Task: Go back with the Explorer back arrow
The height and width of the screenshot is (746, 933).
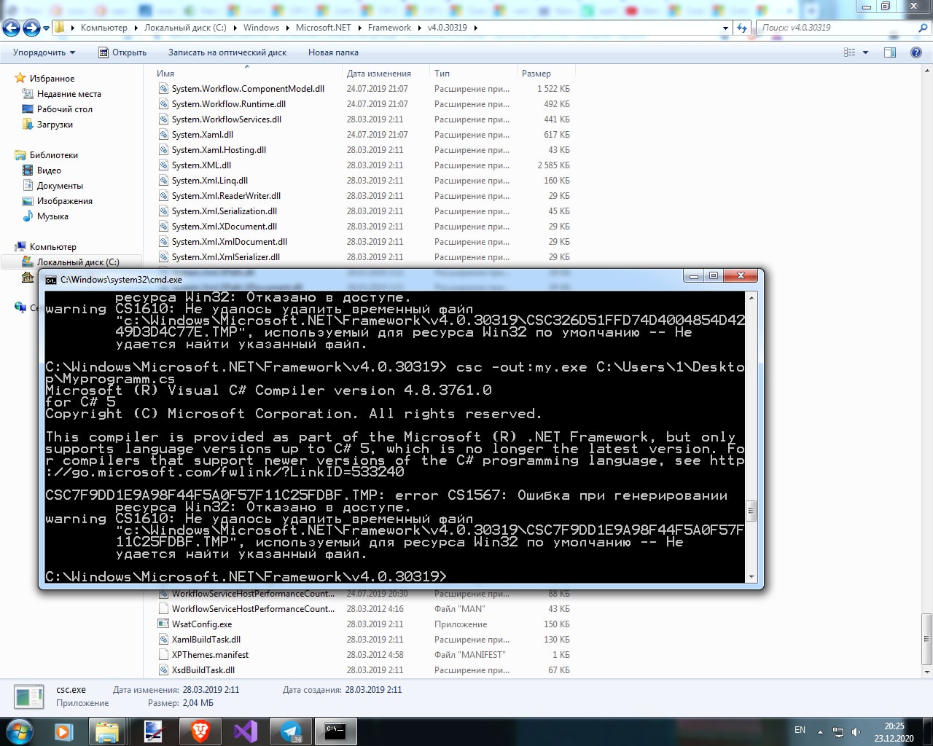Action: pos(11,28)
